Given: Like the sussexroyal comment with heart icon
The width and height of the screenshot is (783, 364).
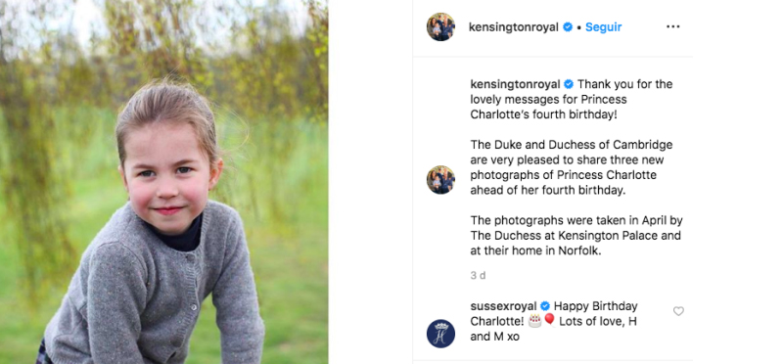Looking at the screenshot, I should click(x=678, y=311).
